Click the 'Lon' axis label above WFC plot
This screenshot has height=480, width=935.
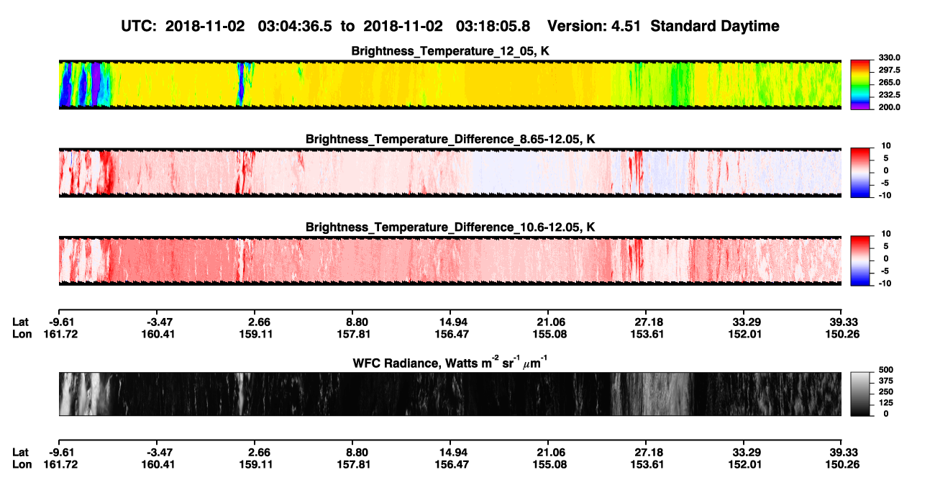(x=22, y=334)
